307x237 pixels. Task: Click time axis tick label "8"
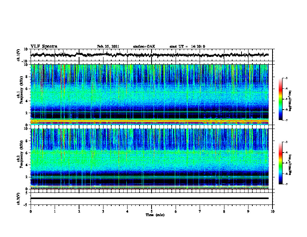coord(224,211)
